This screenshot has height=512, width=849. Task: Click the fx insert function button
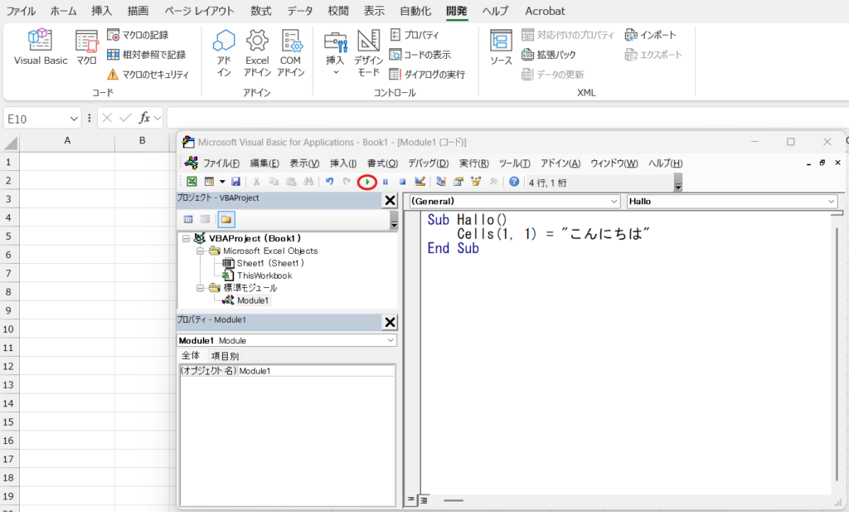click(144, 118)
